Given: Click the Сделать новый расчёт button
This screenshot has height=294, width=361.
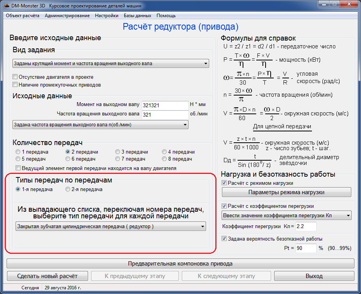Looking at the screenshot, I should pos(48,276).
